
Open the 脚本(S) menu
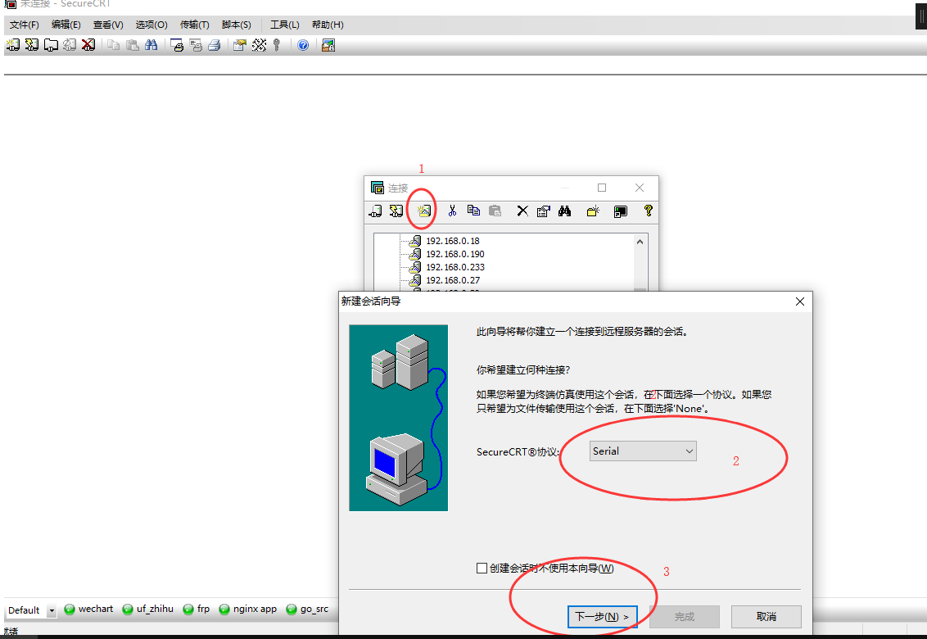[237, 25]
